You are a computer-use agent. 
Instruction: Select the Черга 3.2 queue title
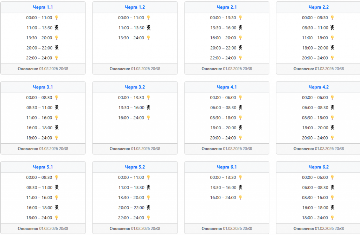tap(135, 87)
